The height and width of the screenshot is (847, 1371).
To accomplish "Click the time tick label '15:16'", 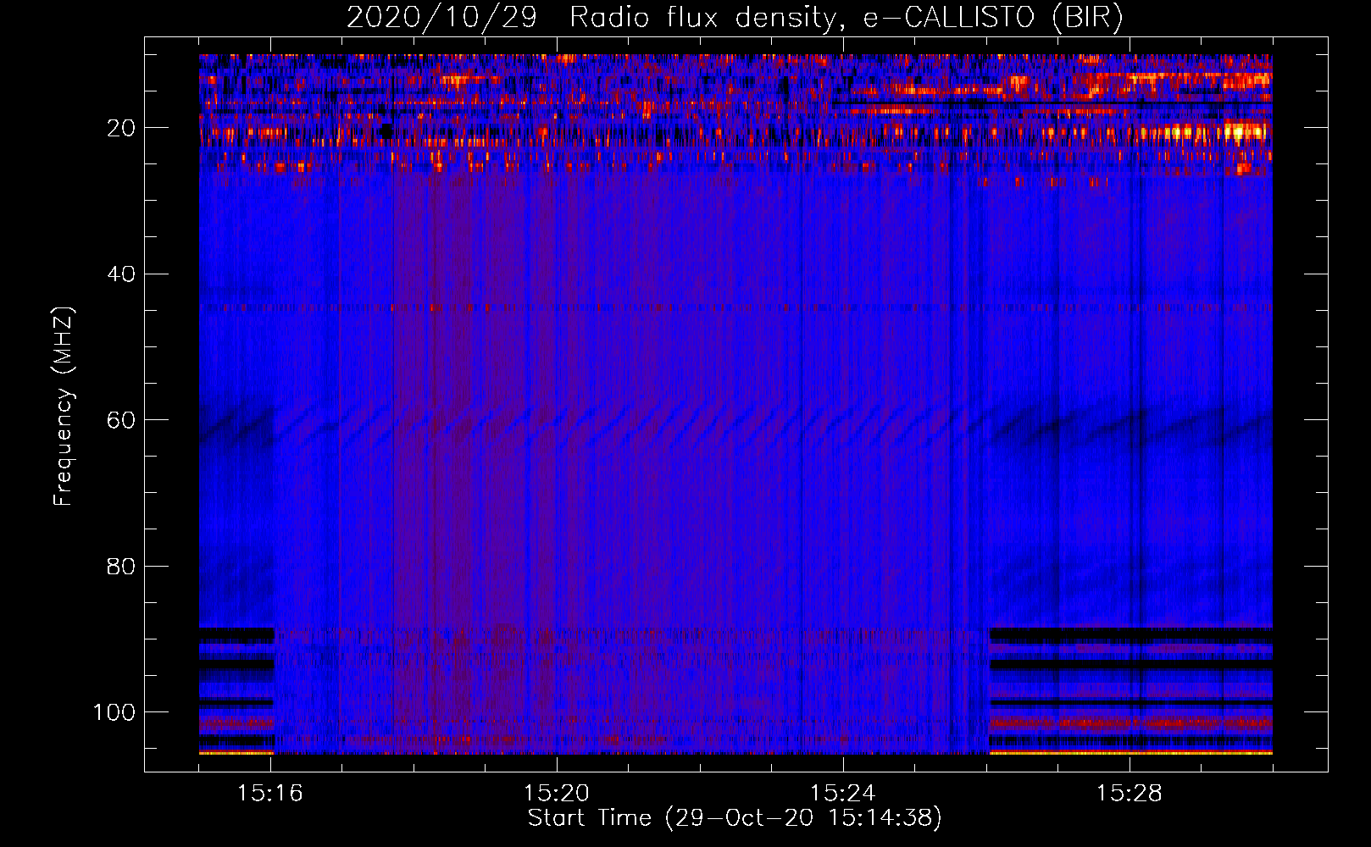I will 270,793.
